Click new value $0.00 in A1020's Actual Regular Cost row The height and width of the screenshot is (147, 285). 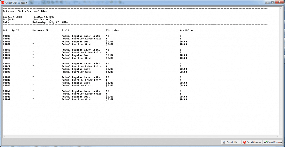(183, 69)
